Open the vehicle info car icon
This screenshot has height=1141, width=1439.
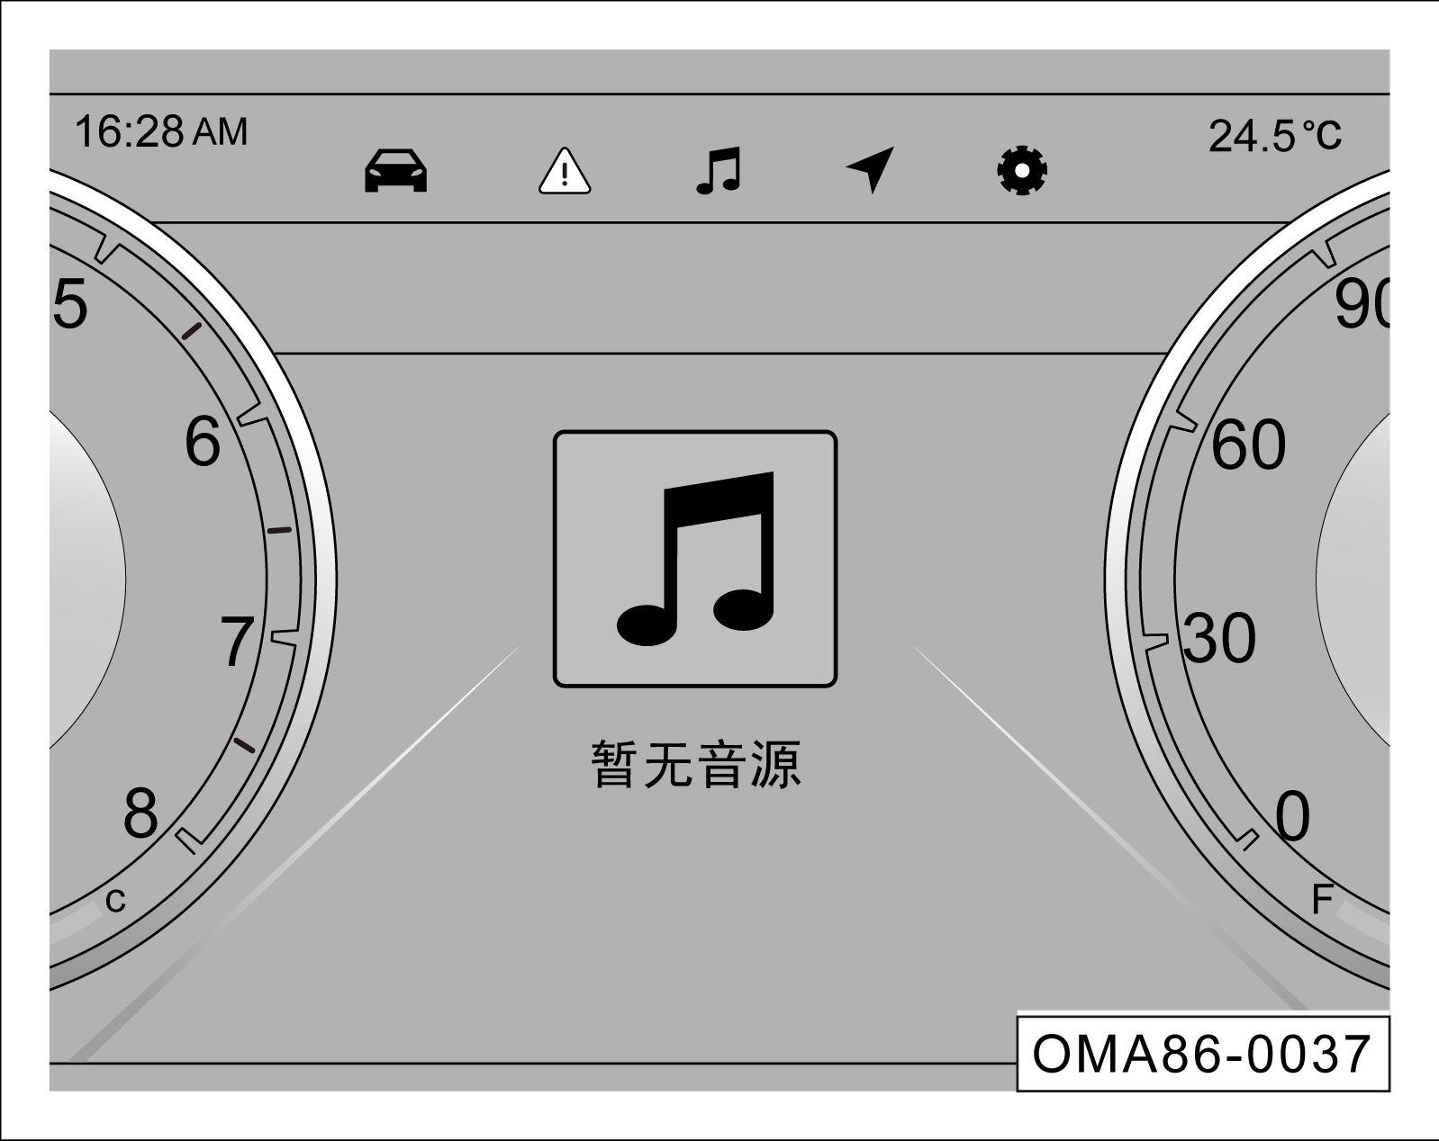[x=395, y=170]
